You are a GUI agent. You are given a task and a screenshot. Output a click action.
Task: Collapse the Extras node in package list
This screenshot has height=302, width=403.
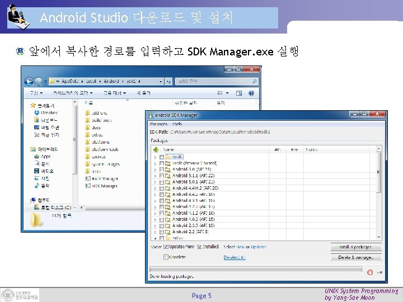(x=155, y=238)
